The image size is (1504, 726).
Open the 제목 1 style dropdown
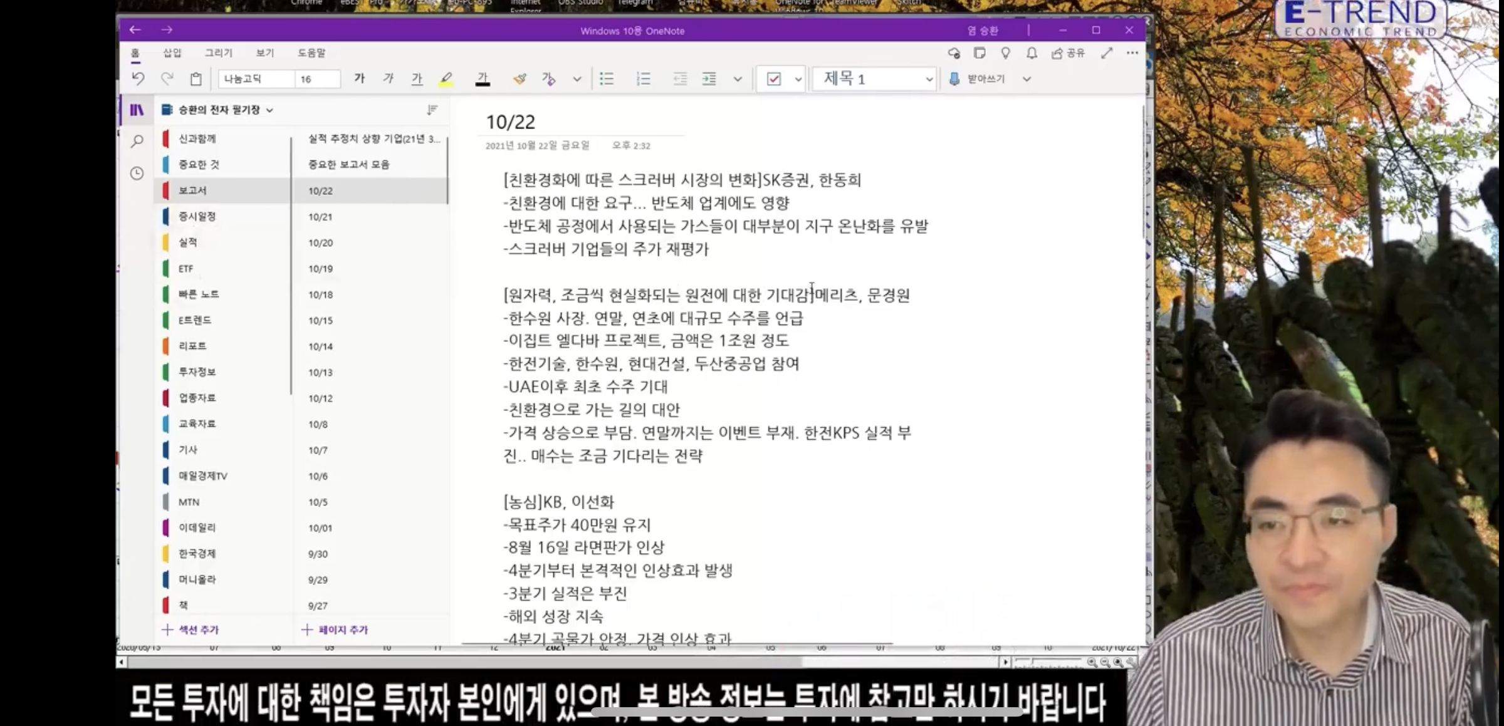pyautogui.click(x=875, y=79)
